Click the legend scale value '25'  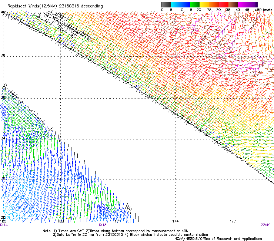(209, 10)
